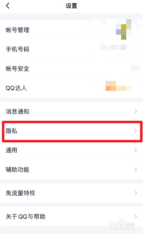Screen dimensions: 143x234
Task: Open 帐号安全 account security settings
Action: (x=71, y=69)
